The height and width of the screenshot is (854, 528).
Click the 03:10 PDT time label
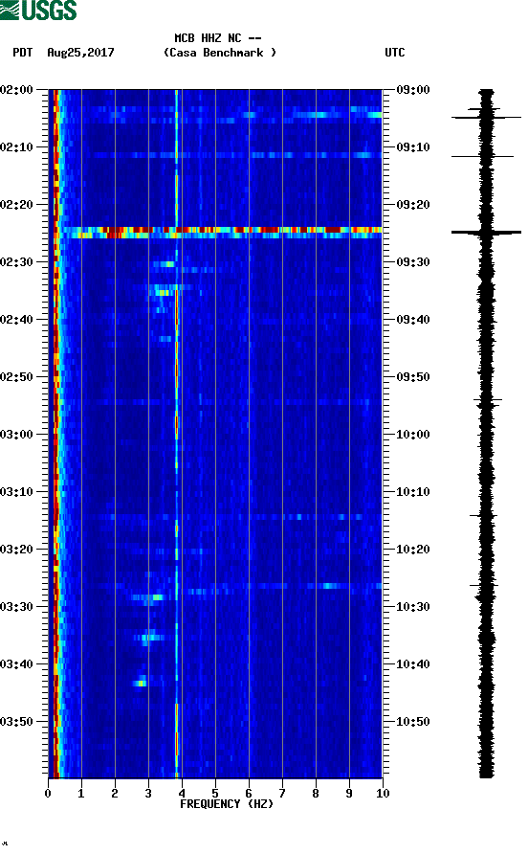(x=17, y=492)
